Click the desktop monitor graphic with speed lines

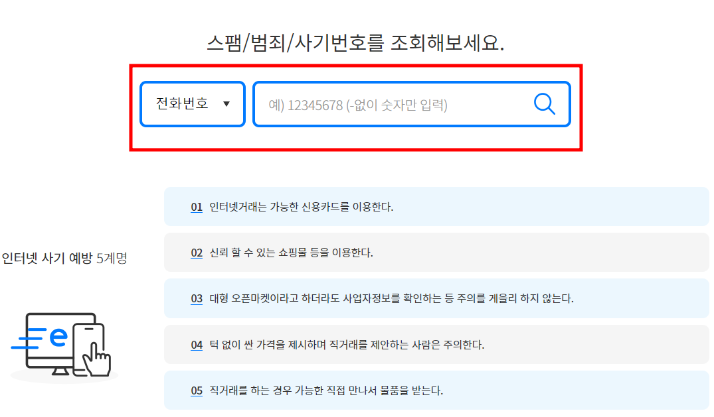(50, 338)
